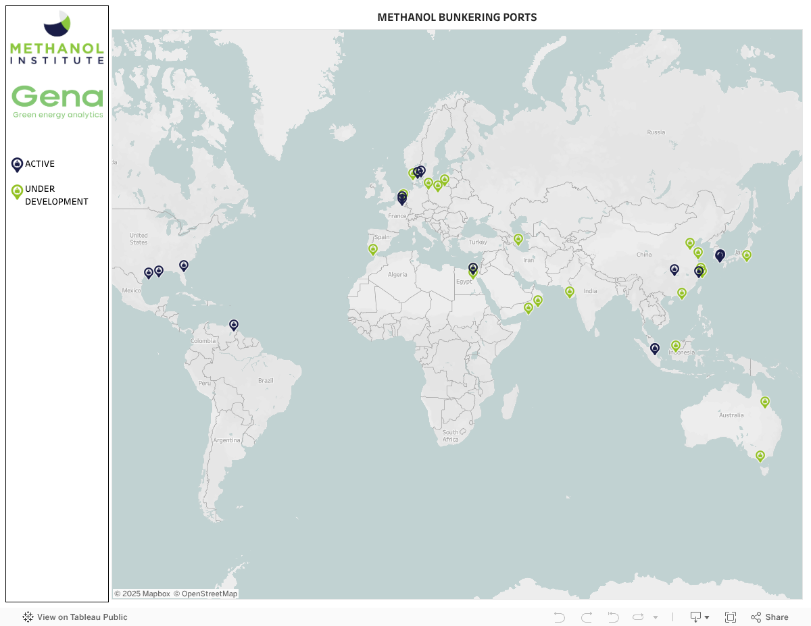
Task: Select active port marker near Singapore
Action: pos(654,348)
